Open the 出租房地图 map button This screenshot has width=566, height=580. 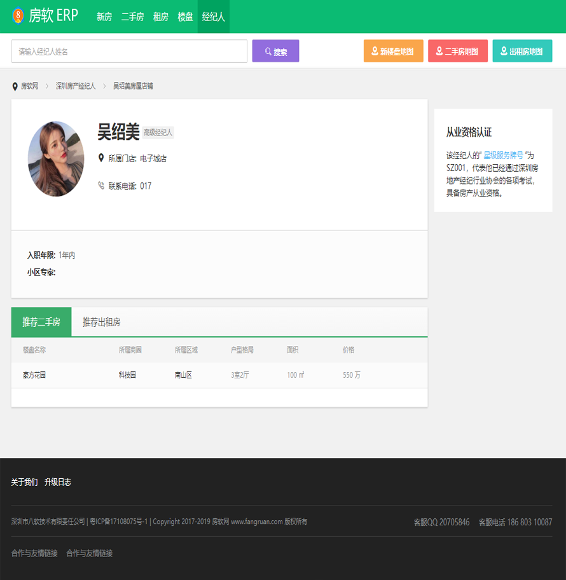coord(521,52)
